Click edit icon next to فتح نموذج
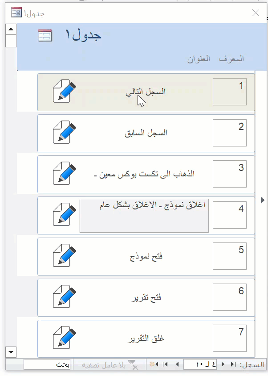 [64, 255]
